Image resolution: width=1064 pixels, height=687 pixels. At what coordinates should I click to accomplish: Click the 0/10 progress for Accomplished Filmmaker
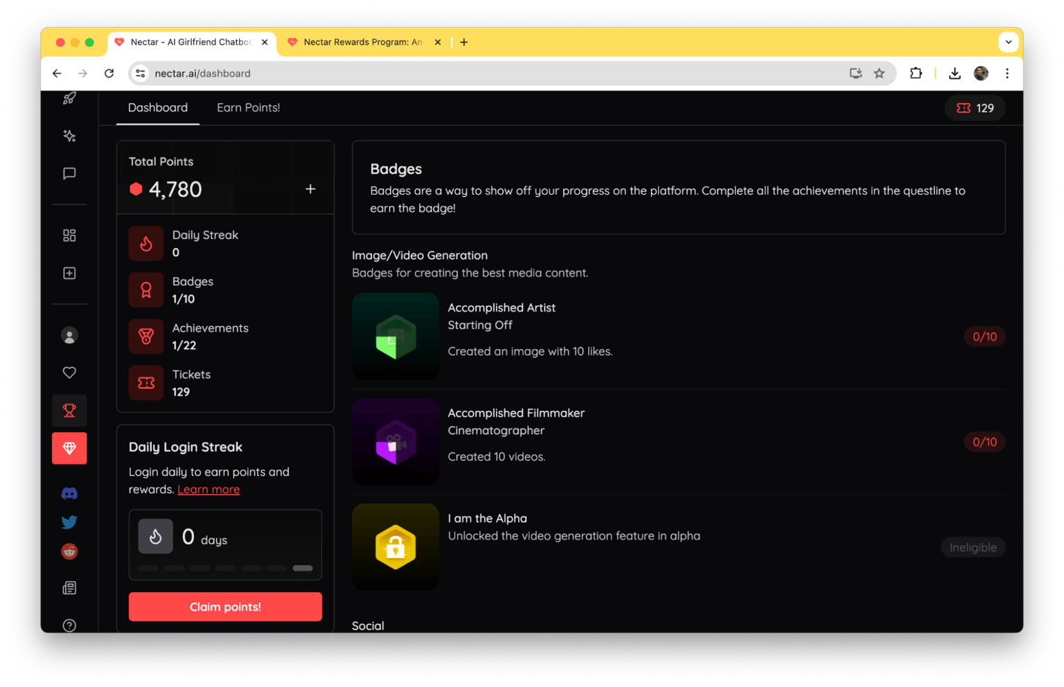click(x=984, y=442)
